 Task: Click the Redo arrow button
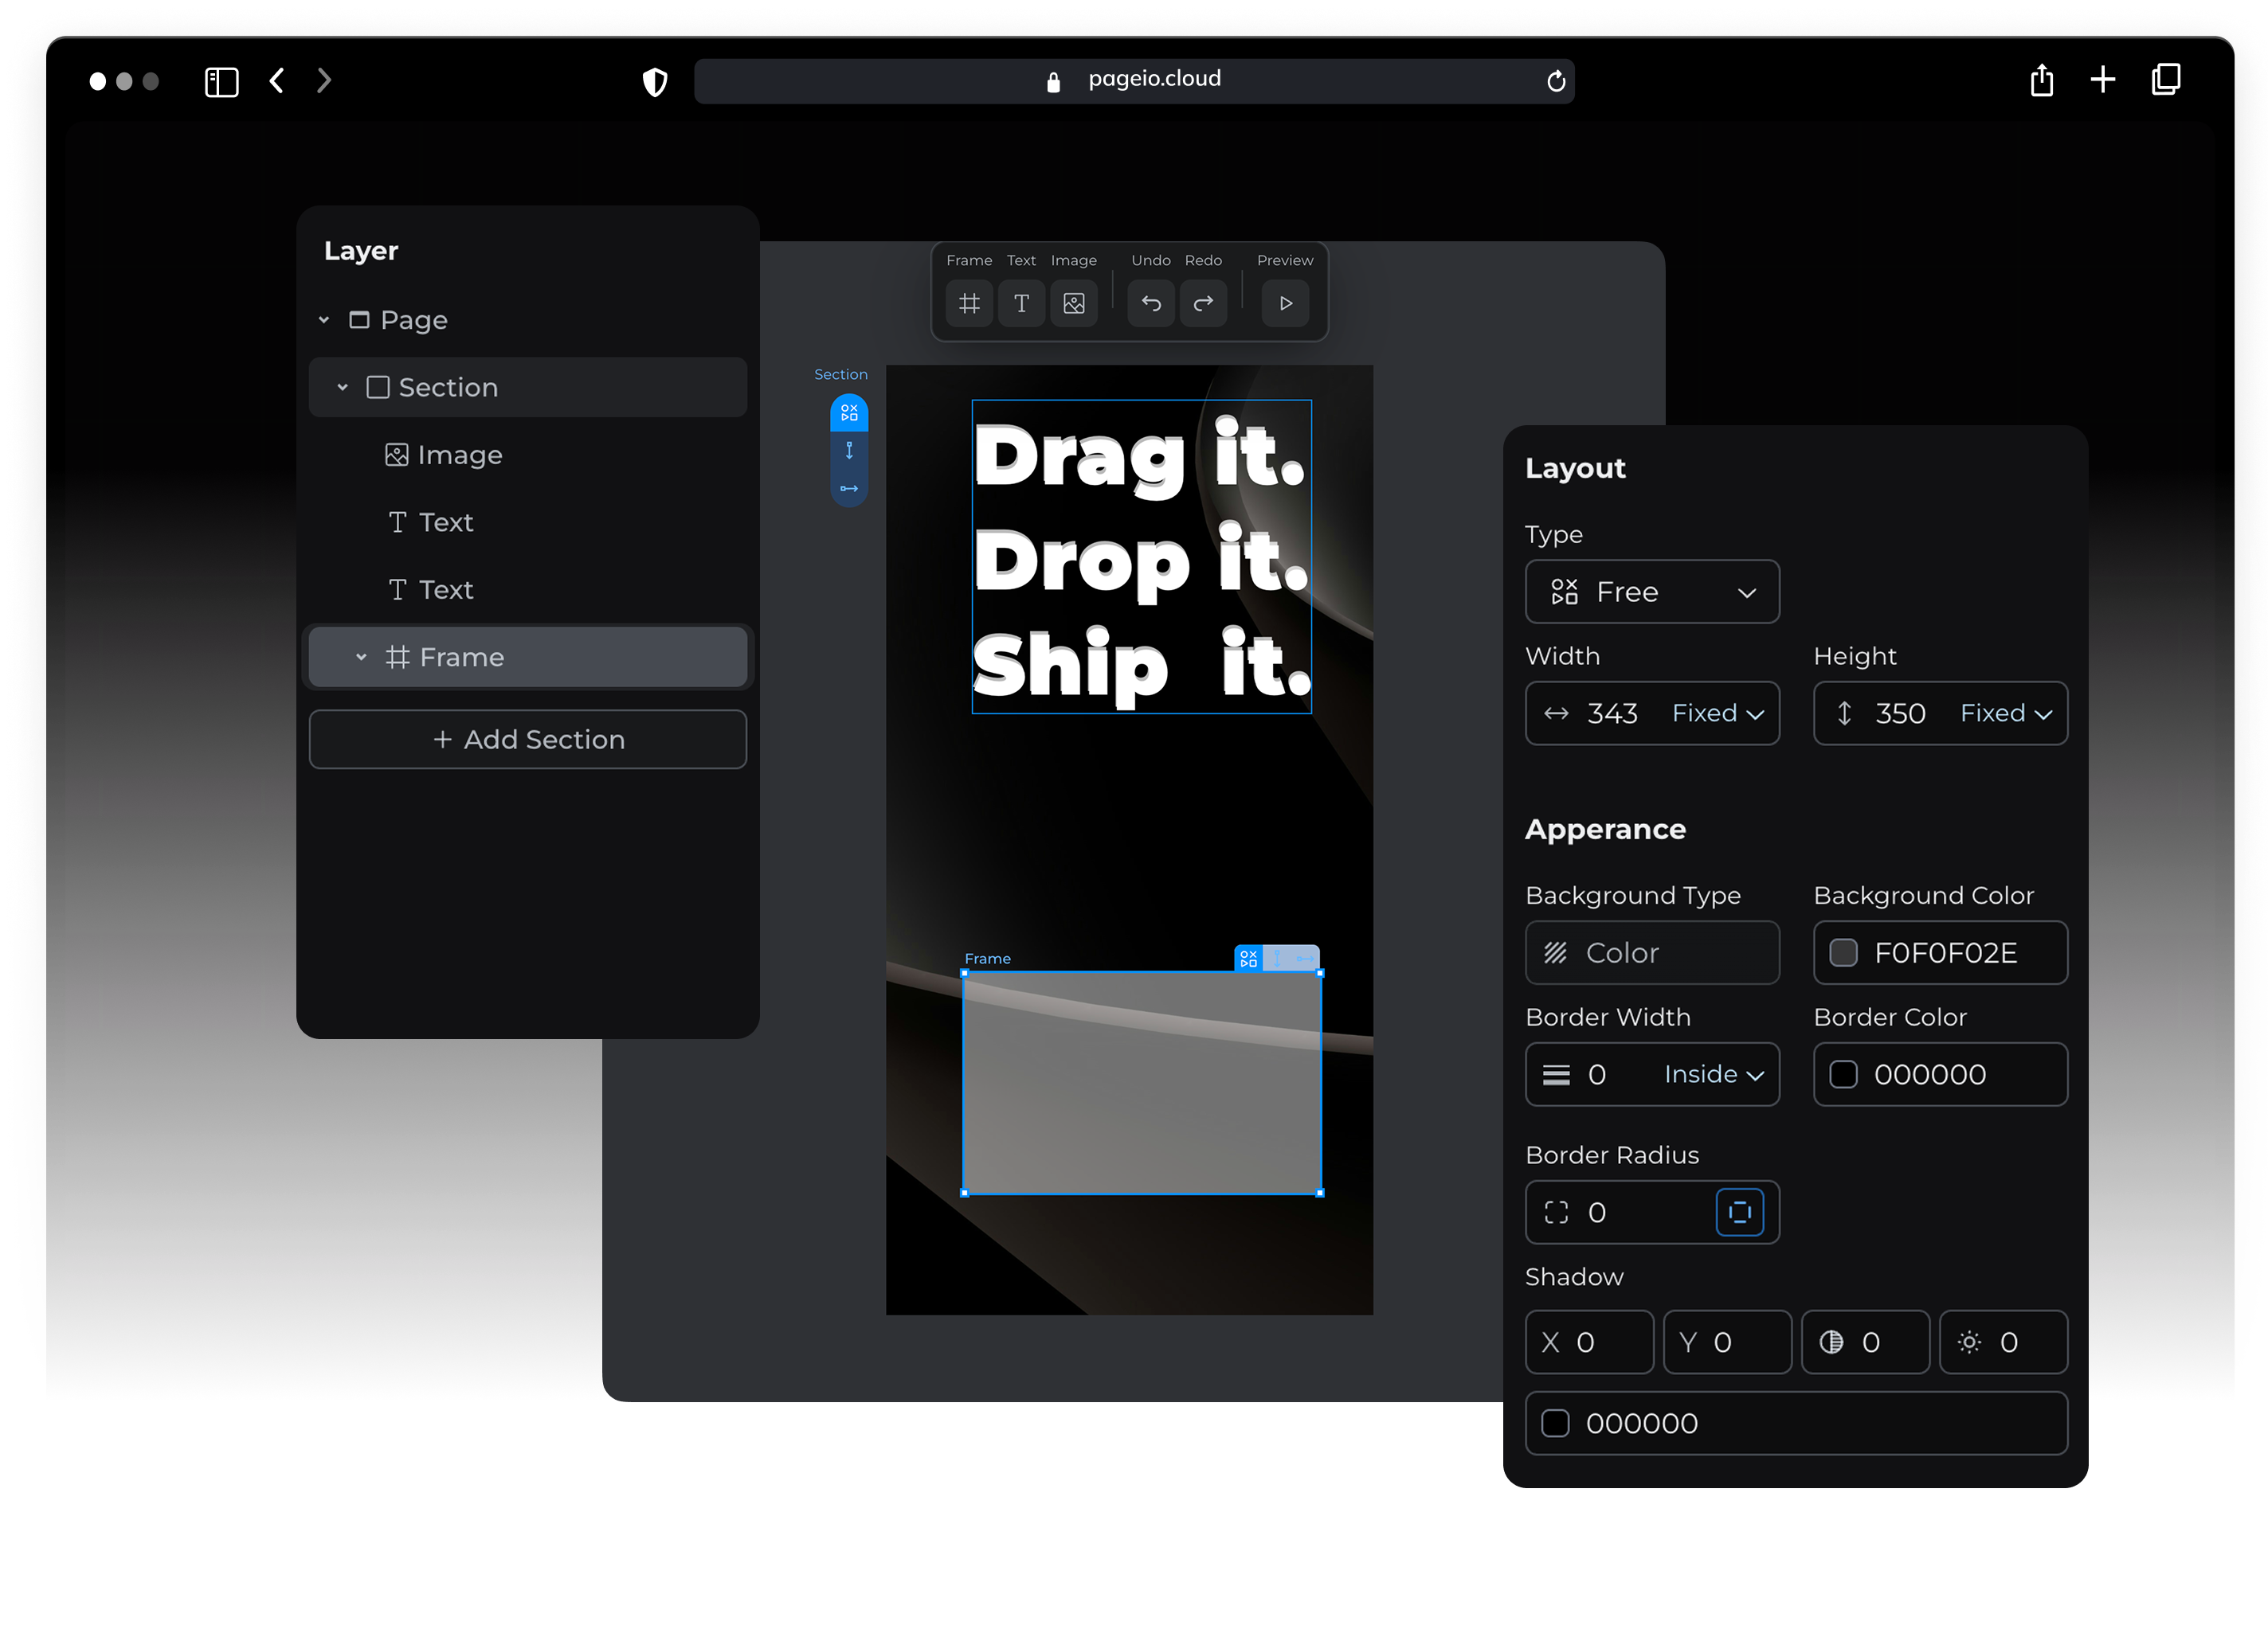click(x=1203, y=303)
